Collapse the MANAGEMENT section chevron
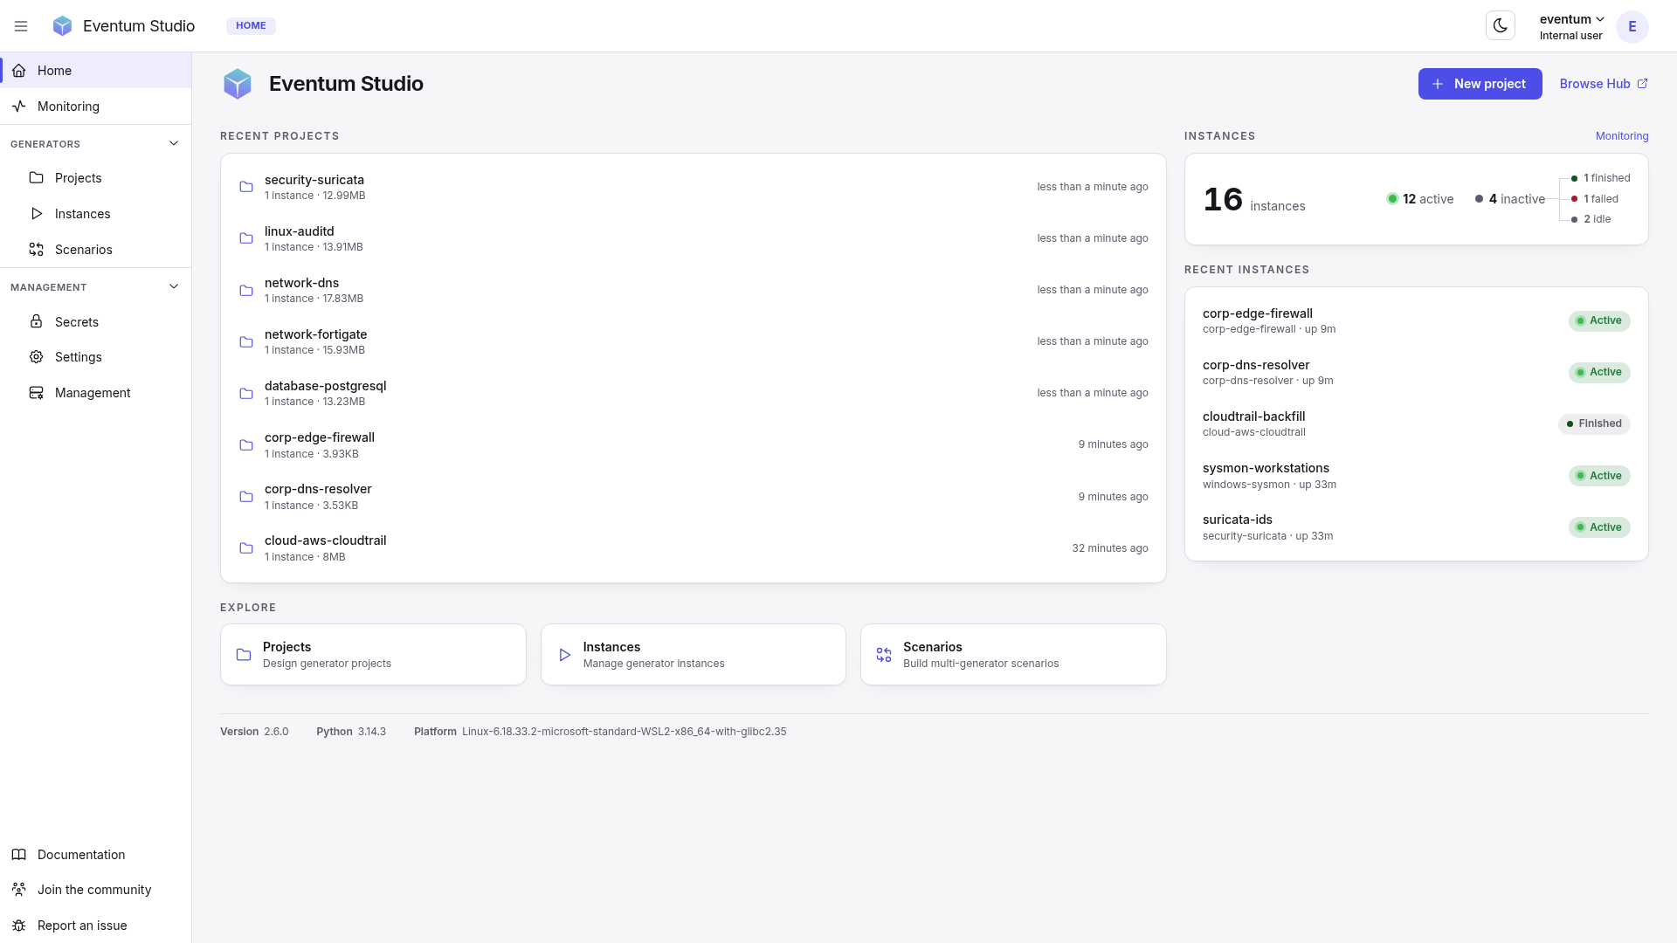Screen dimensions: 1677x943 coord(174,286)
